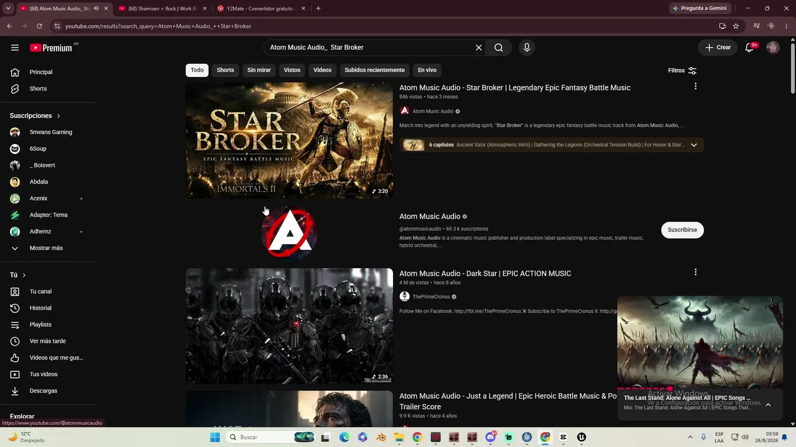The width and height of the screenshot is (796, 447).
Task: Install the YouTube app from the address bar
Action: tap(722, 26)
